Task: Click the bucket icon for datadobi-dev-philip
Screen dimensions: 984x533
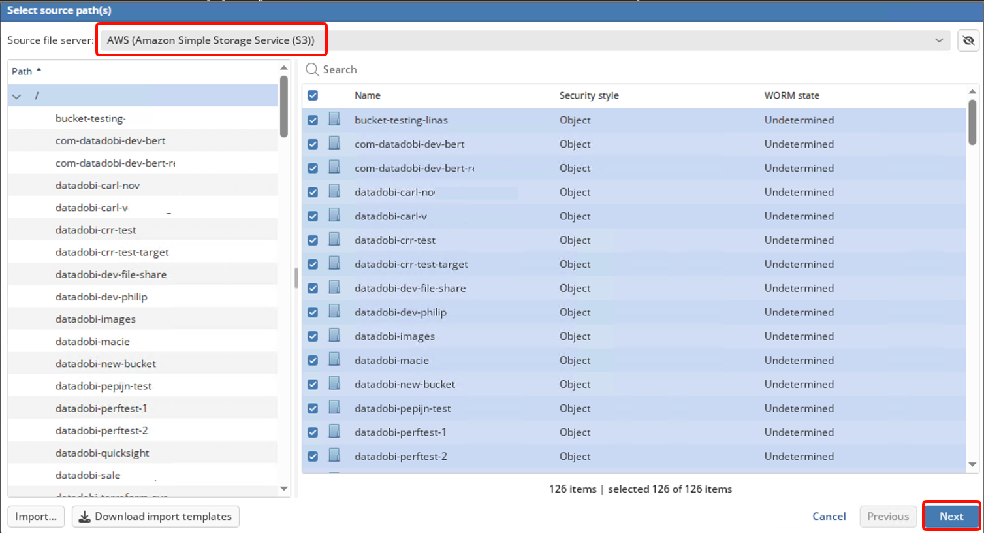Action: [x=334, y=312]
